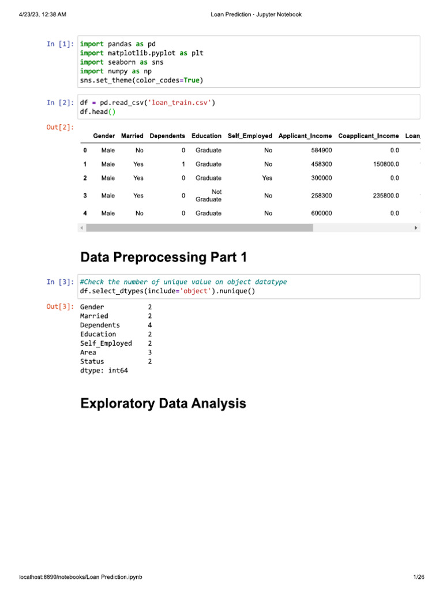
Task: Select the Married column header
Action: pyautogui.click(x=132, y=136)
